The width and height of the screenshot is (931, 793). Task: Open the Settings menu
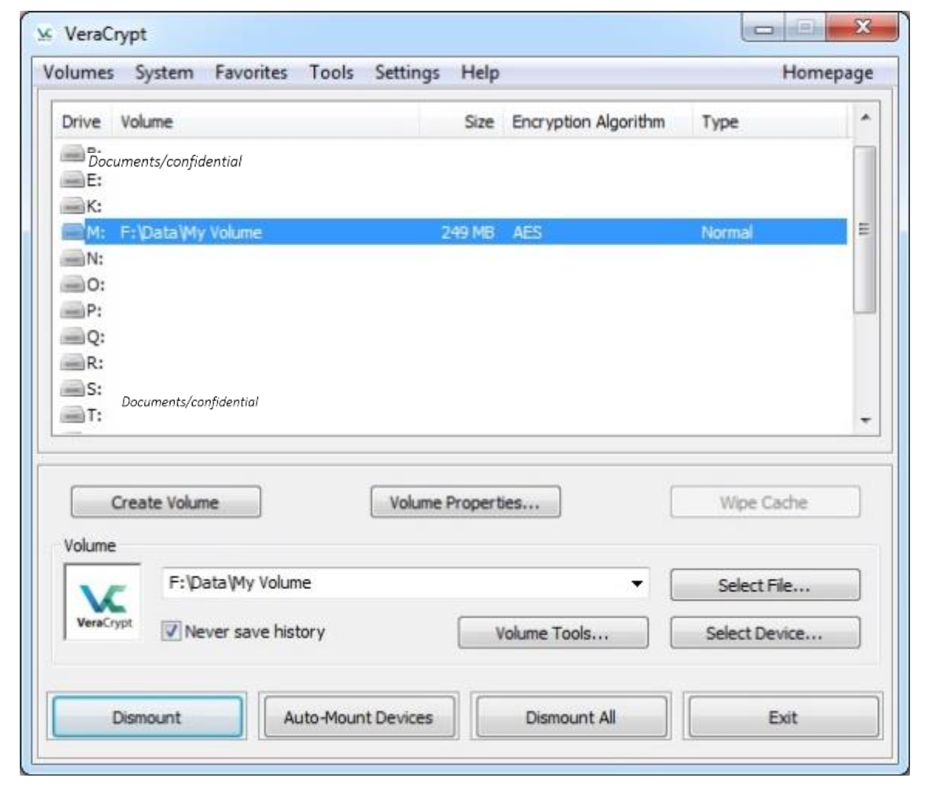click(407, 73)
